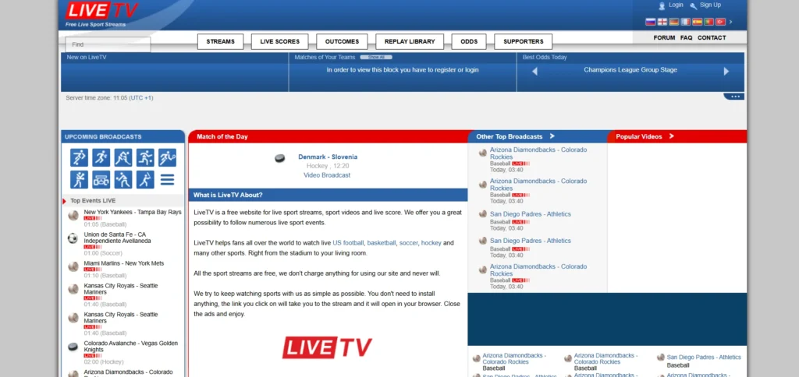The image size is (799, 377).
Task: Open the Streams menu
Action: [220, 42]
